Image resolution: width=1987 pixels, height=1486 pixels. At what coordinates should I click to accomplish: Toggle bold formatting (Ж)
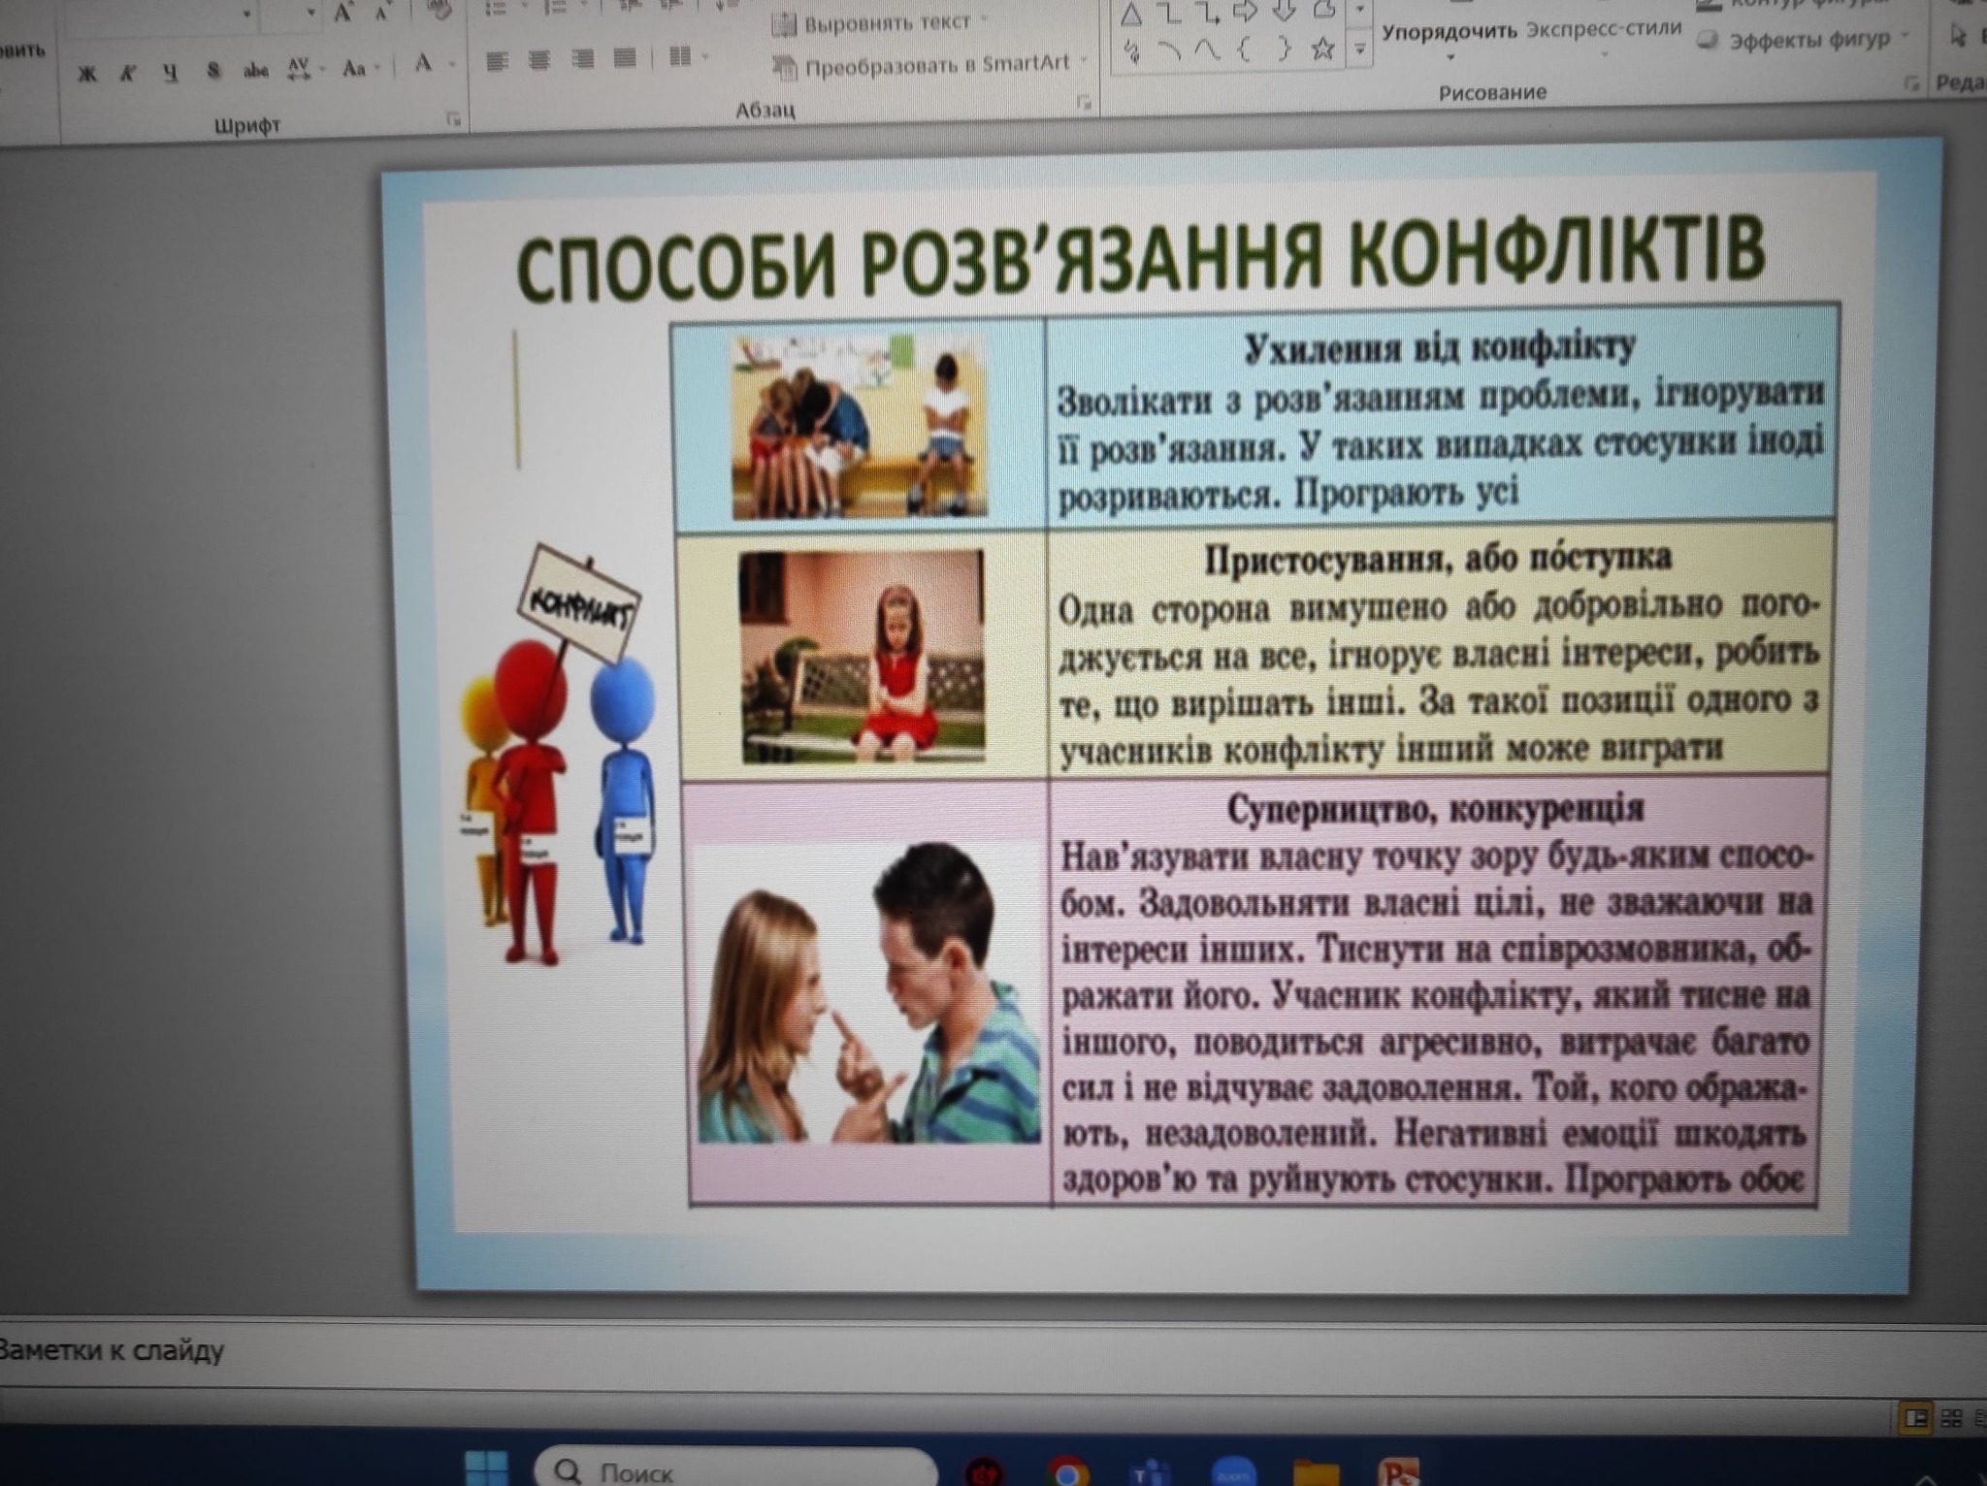87,74
